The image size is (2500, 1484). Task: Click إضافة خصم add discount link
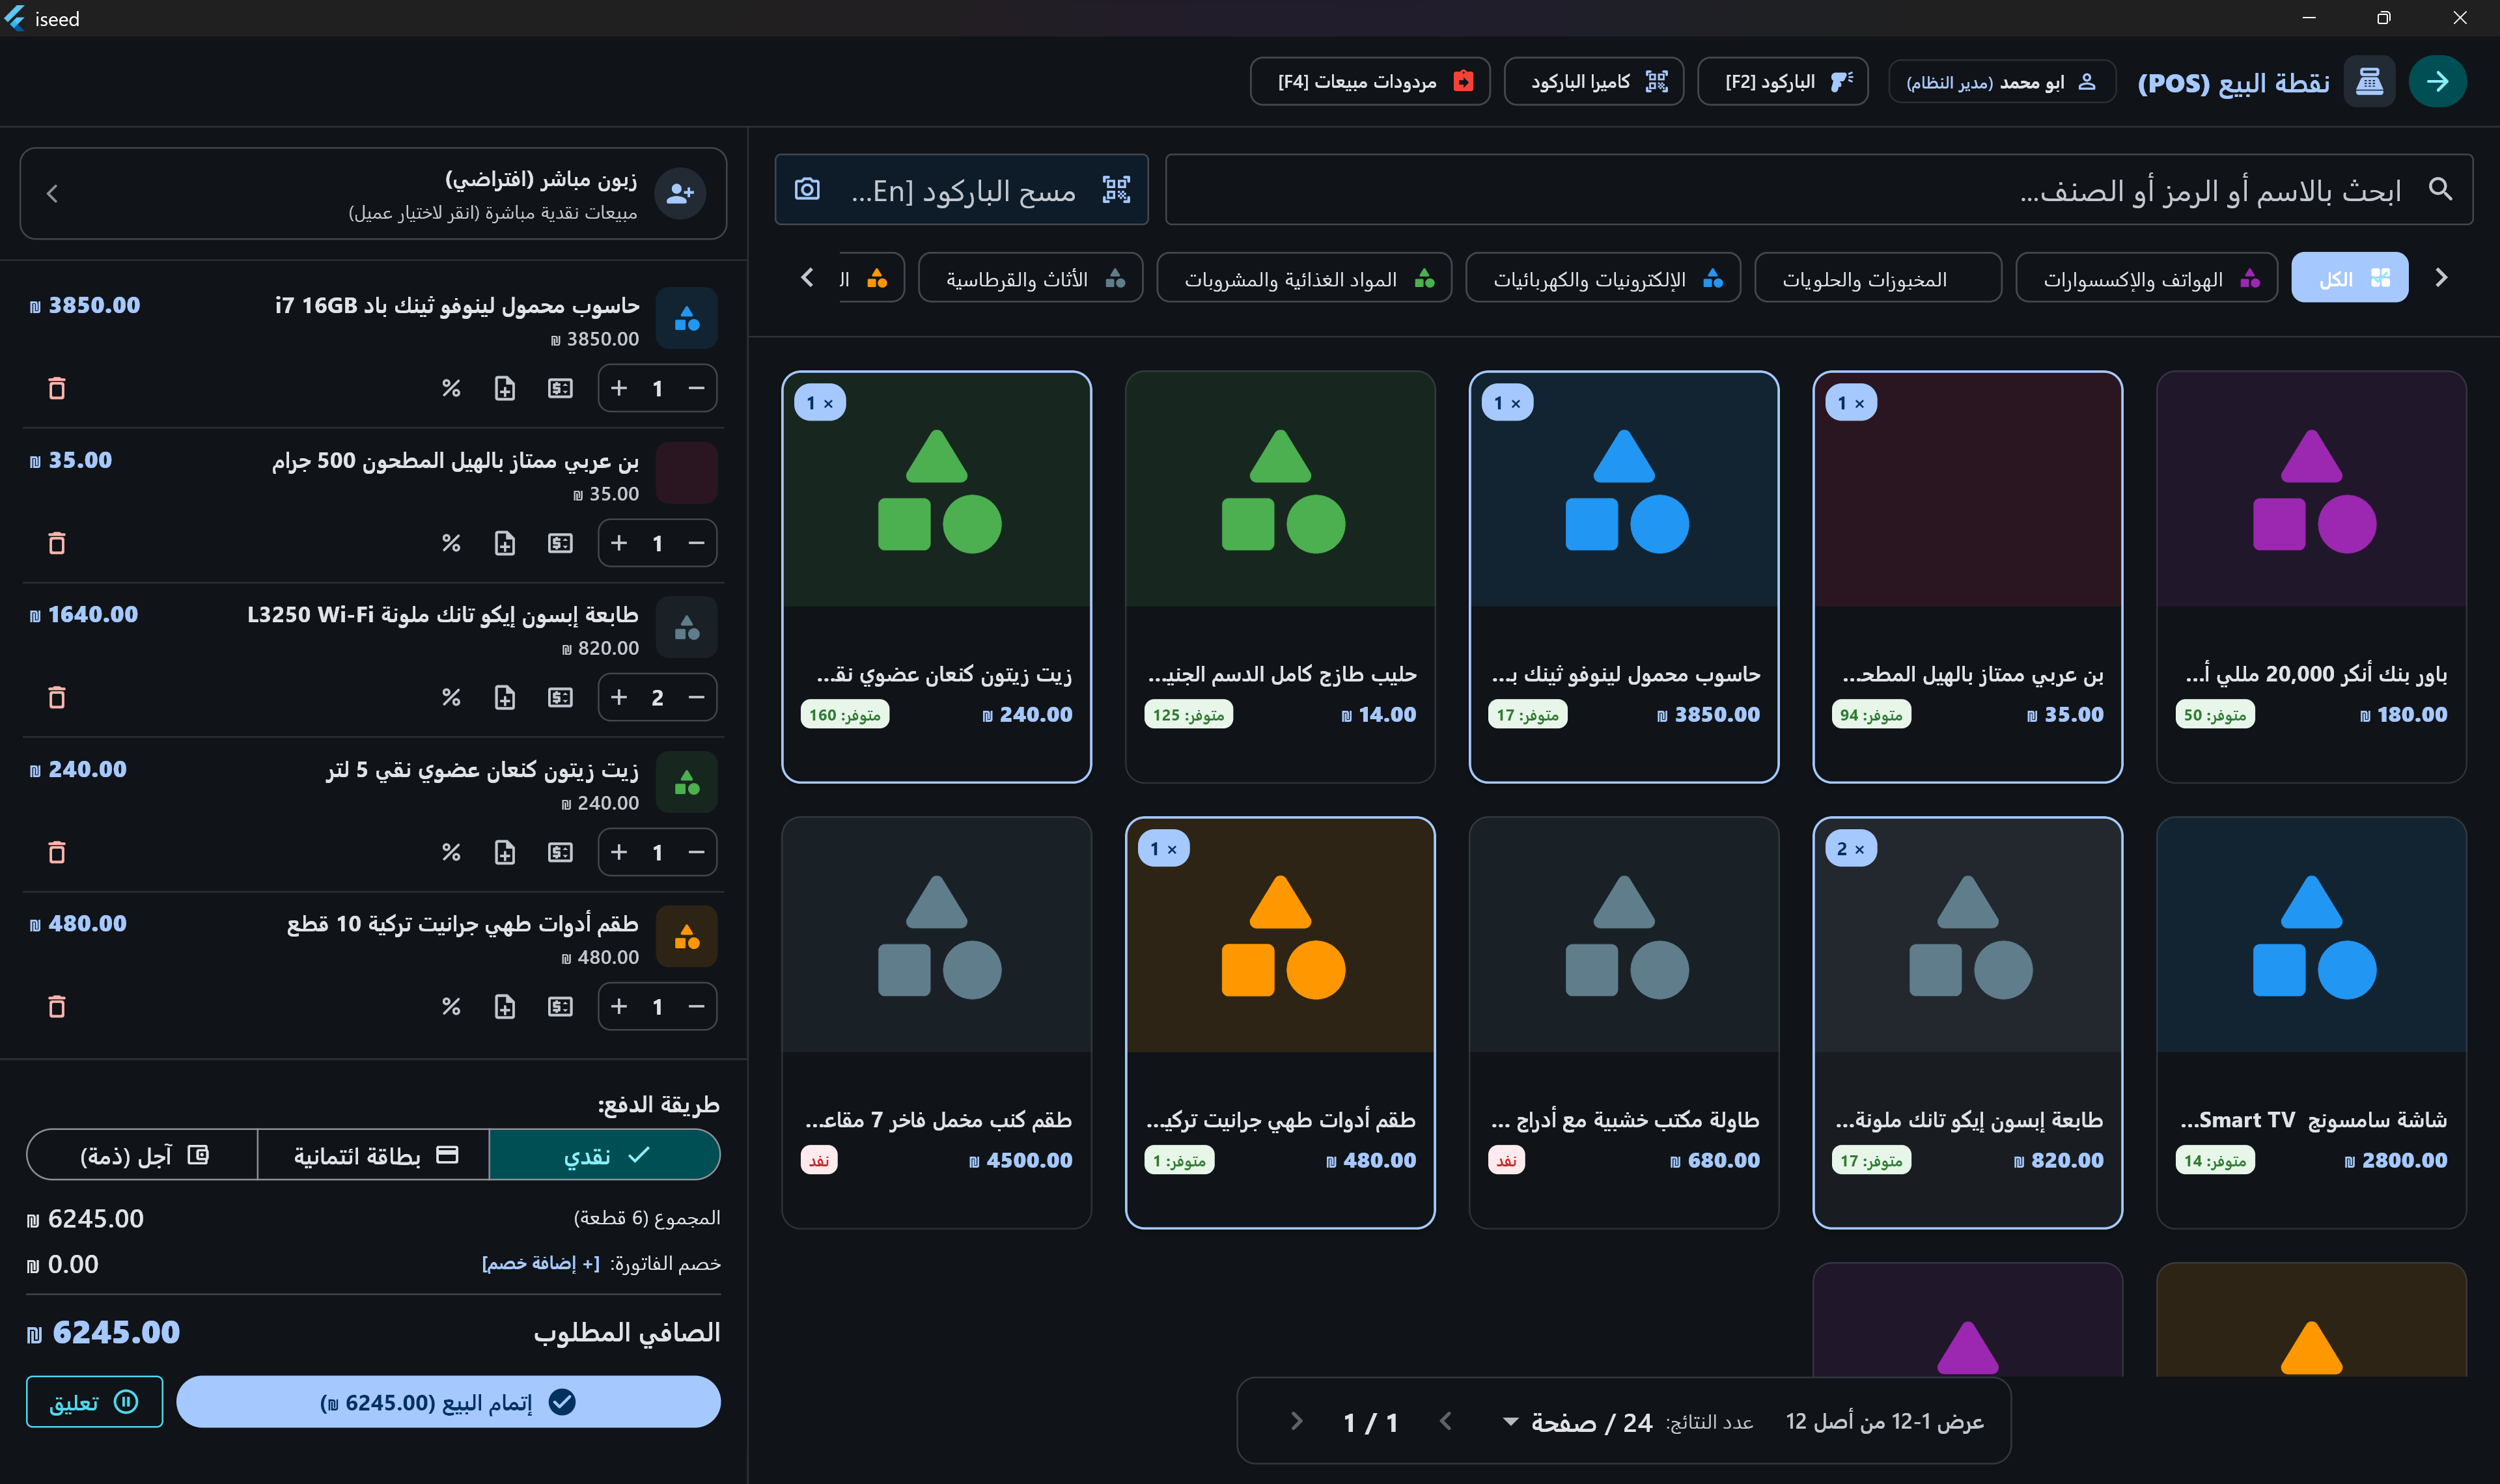pyautogui.click(x=540, y=1264)
